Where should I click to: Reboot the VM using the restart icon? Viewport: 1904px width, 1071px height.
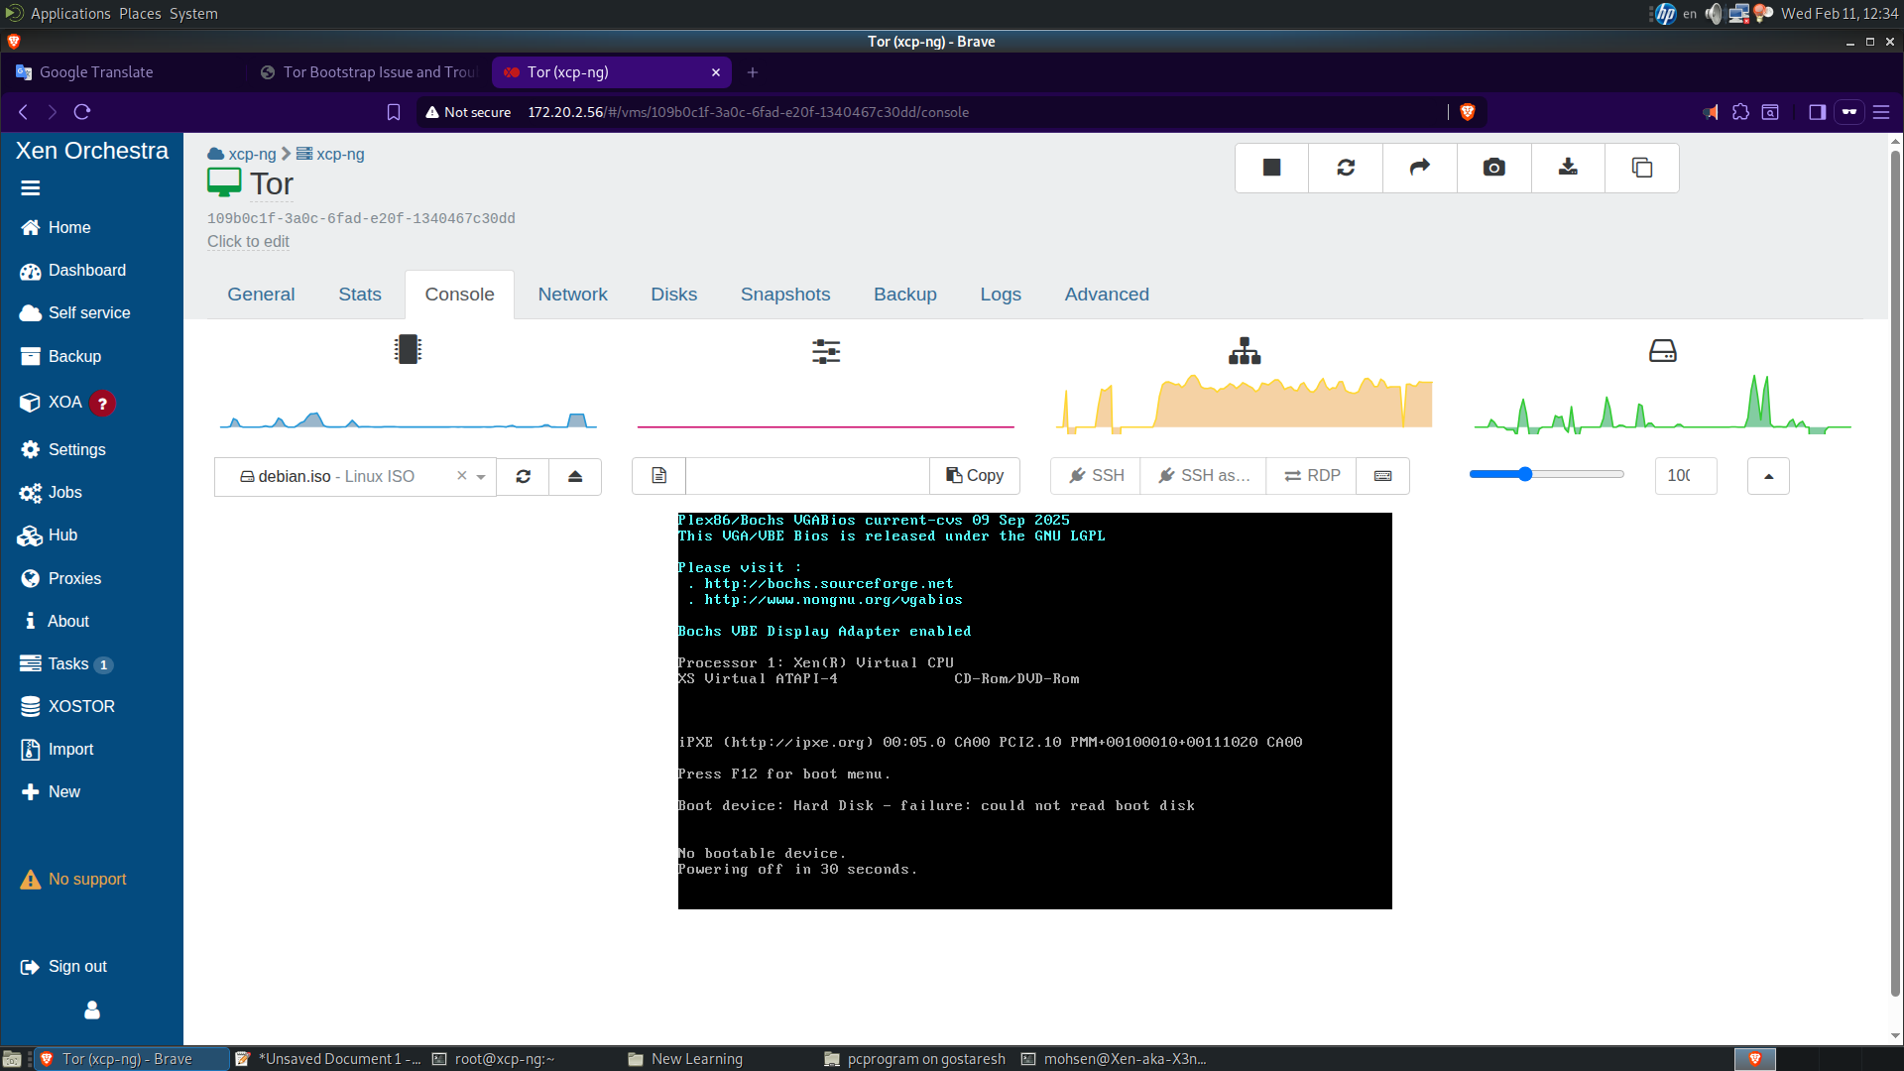[1345, 168]
